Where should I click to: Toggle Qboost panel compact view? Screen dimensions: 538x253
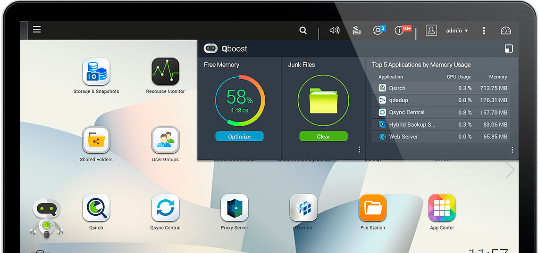(x=508, y=49)
